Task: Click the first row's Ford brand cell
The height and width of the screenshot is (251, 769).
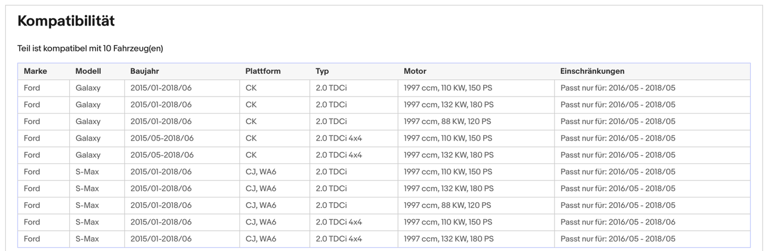Action: point(32,88)
